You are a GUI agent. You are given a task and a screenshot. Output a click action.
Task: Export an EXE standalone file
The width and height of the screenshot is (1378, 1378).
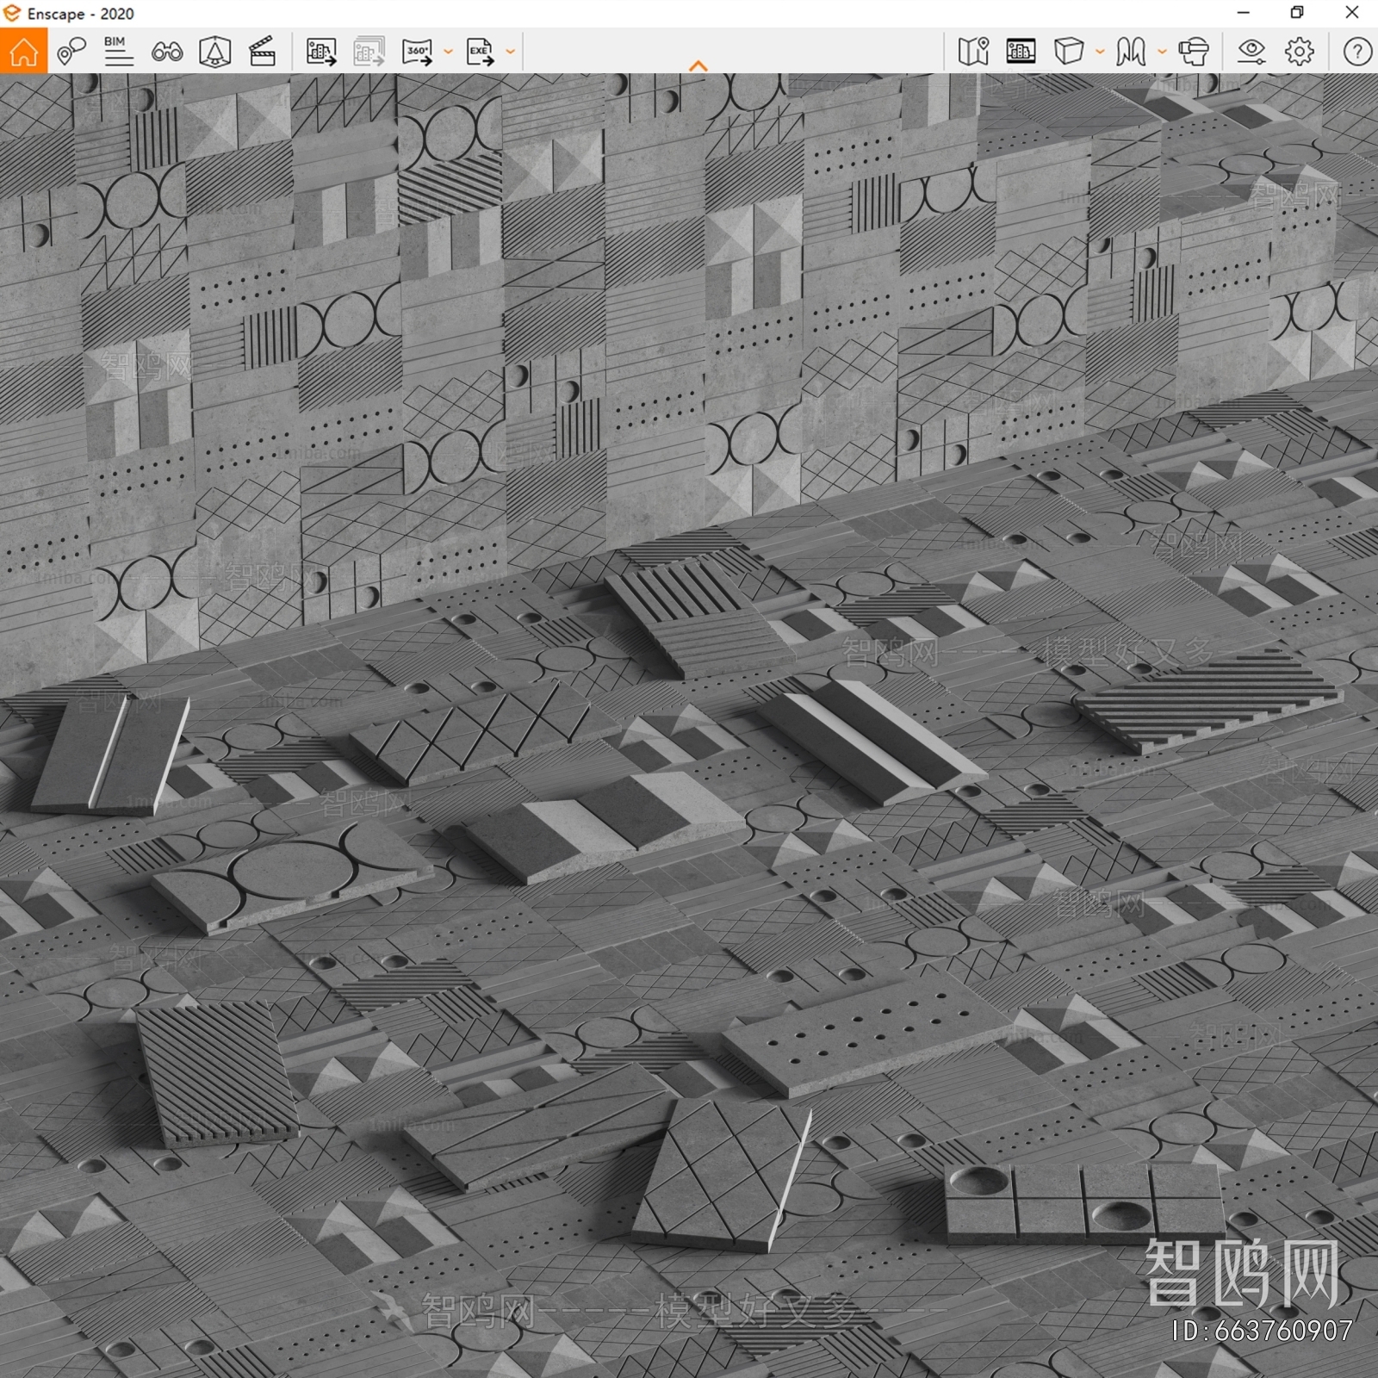480,52
